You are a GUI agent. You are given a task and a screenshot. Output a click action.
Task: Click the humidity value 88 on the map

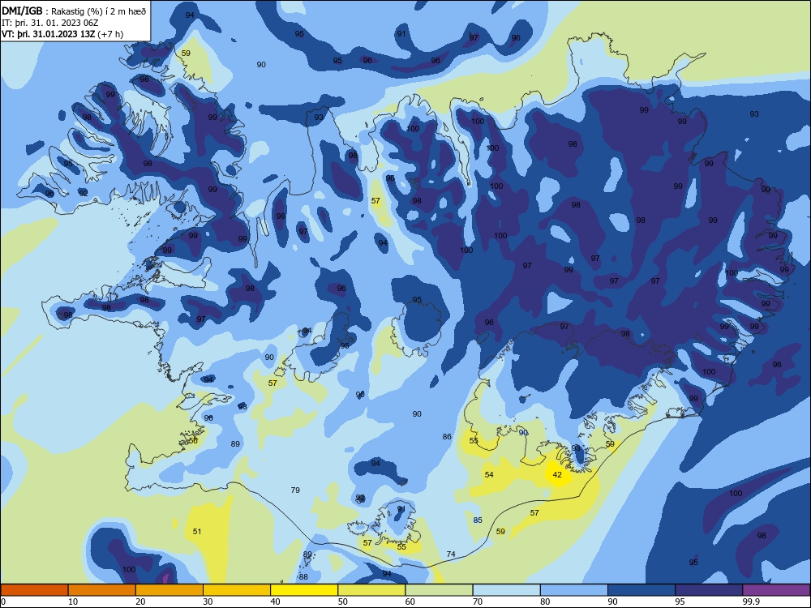pos(303,577)
